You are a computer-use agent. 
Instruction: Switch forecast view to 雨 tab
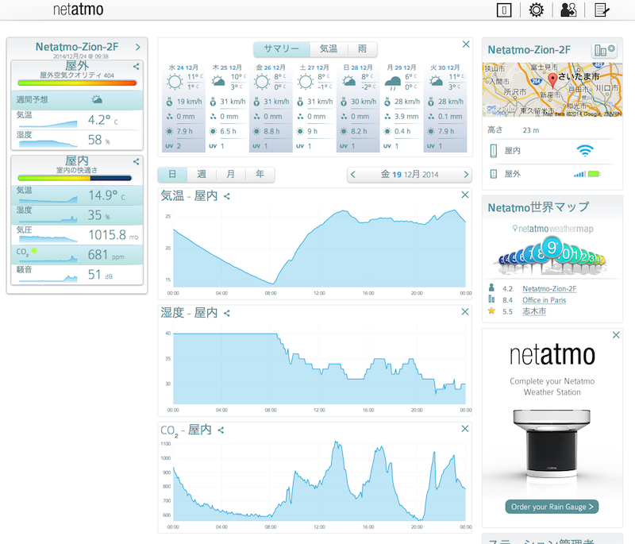(x=362, y=48)
